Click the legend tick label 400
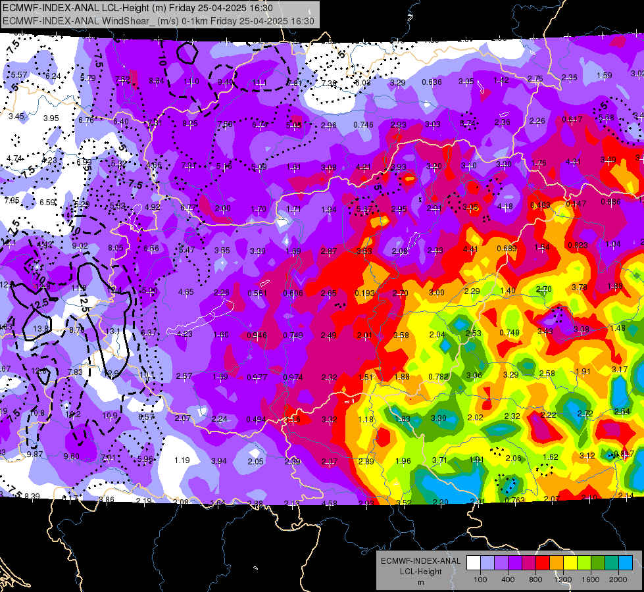This screenshot has width=644, height=592. [x=508, y=580]
